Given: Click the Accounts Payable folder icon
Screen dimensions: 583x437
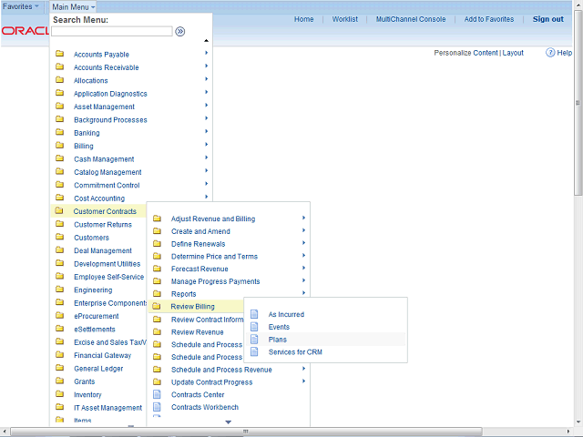Looking at the screenshot, I should [x=59, y=54].
